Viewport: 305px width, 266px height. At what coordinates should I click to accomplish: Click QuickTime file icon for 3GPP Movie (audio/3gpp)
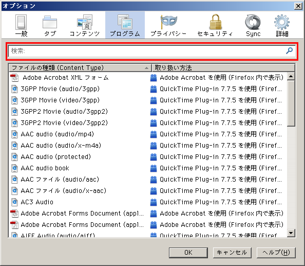click(x=14, y=89)
